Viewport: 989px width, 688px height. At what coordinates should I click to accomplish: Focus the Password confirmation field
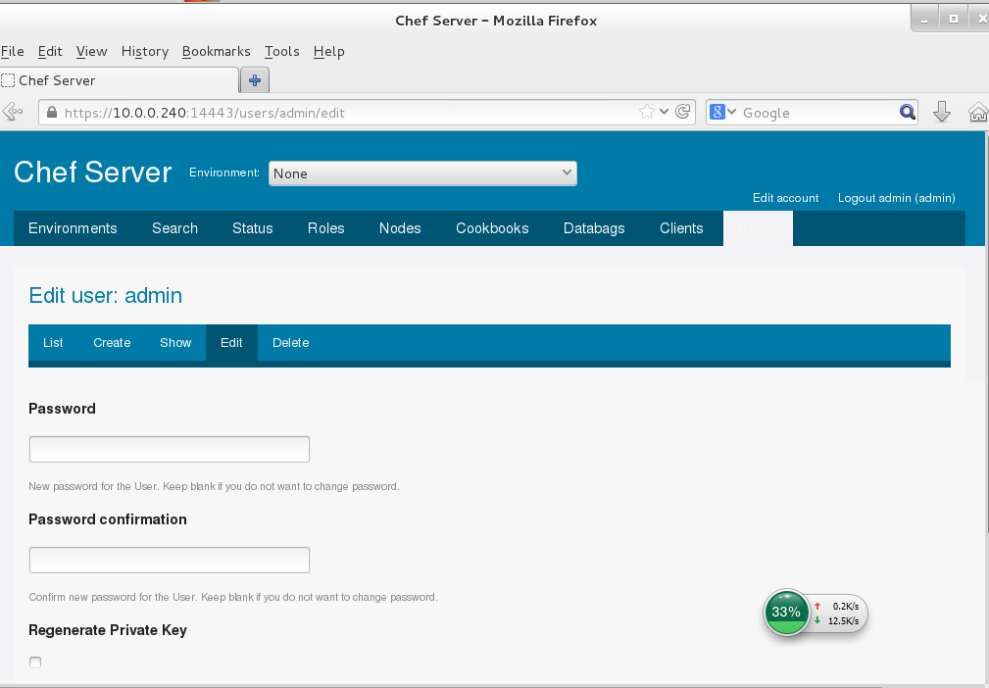[169, 560]
